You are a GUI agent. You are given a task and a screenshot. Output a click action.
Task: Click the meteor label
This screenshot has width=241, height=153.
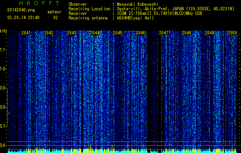[54, 12]
